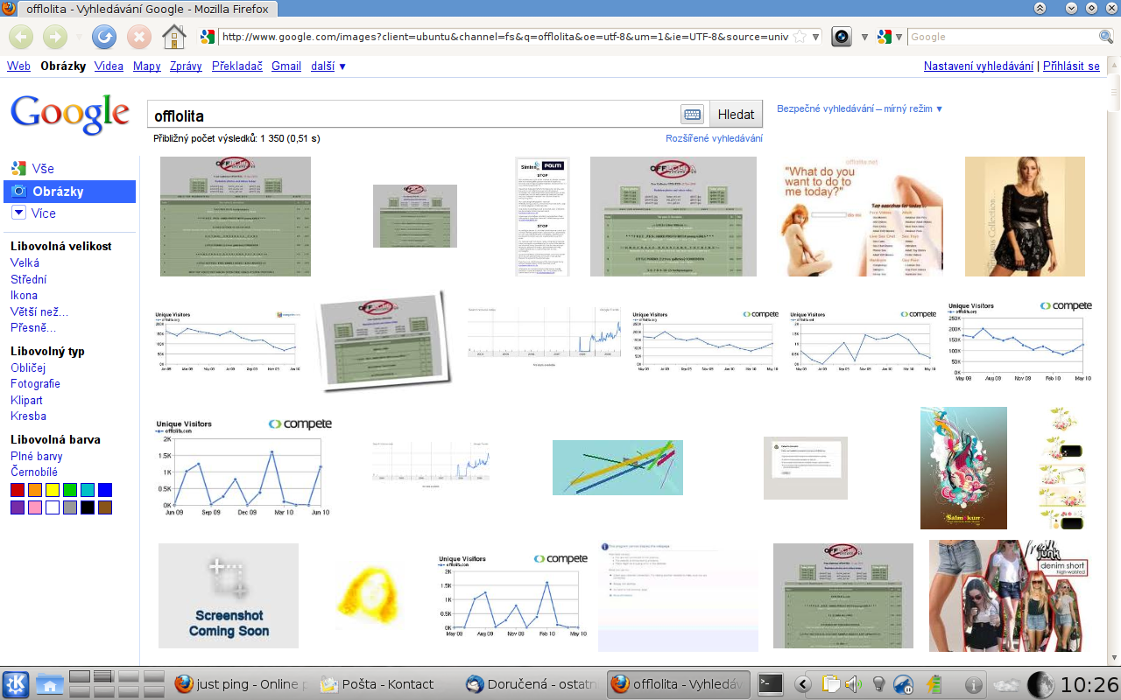The width and height of the screenshot is (1121, 700).
Task: Click the moon phase widget on panel
Action: pyautogui.click(x=1040, y=684)
